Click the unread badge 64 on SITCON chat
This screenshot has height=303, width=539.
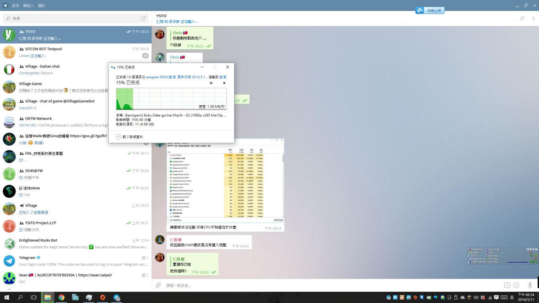click(x=145, y=56)
